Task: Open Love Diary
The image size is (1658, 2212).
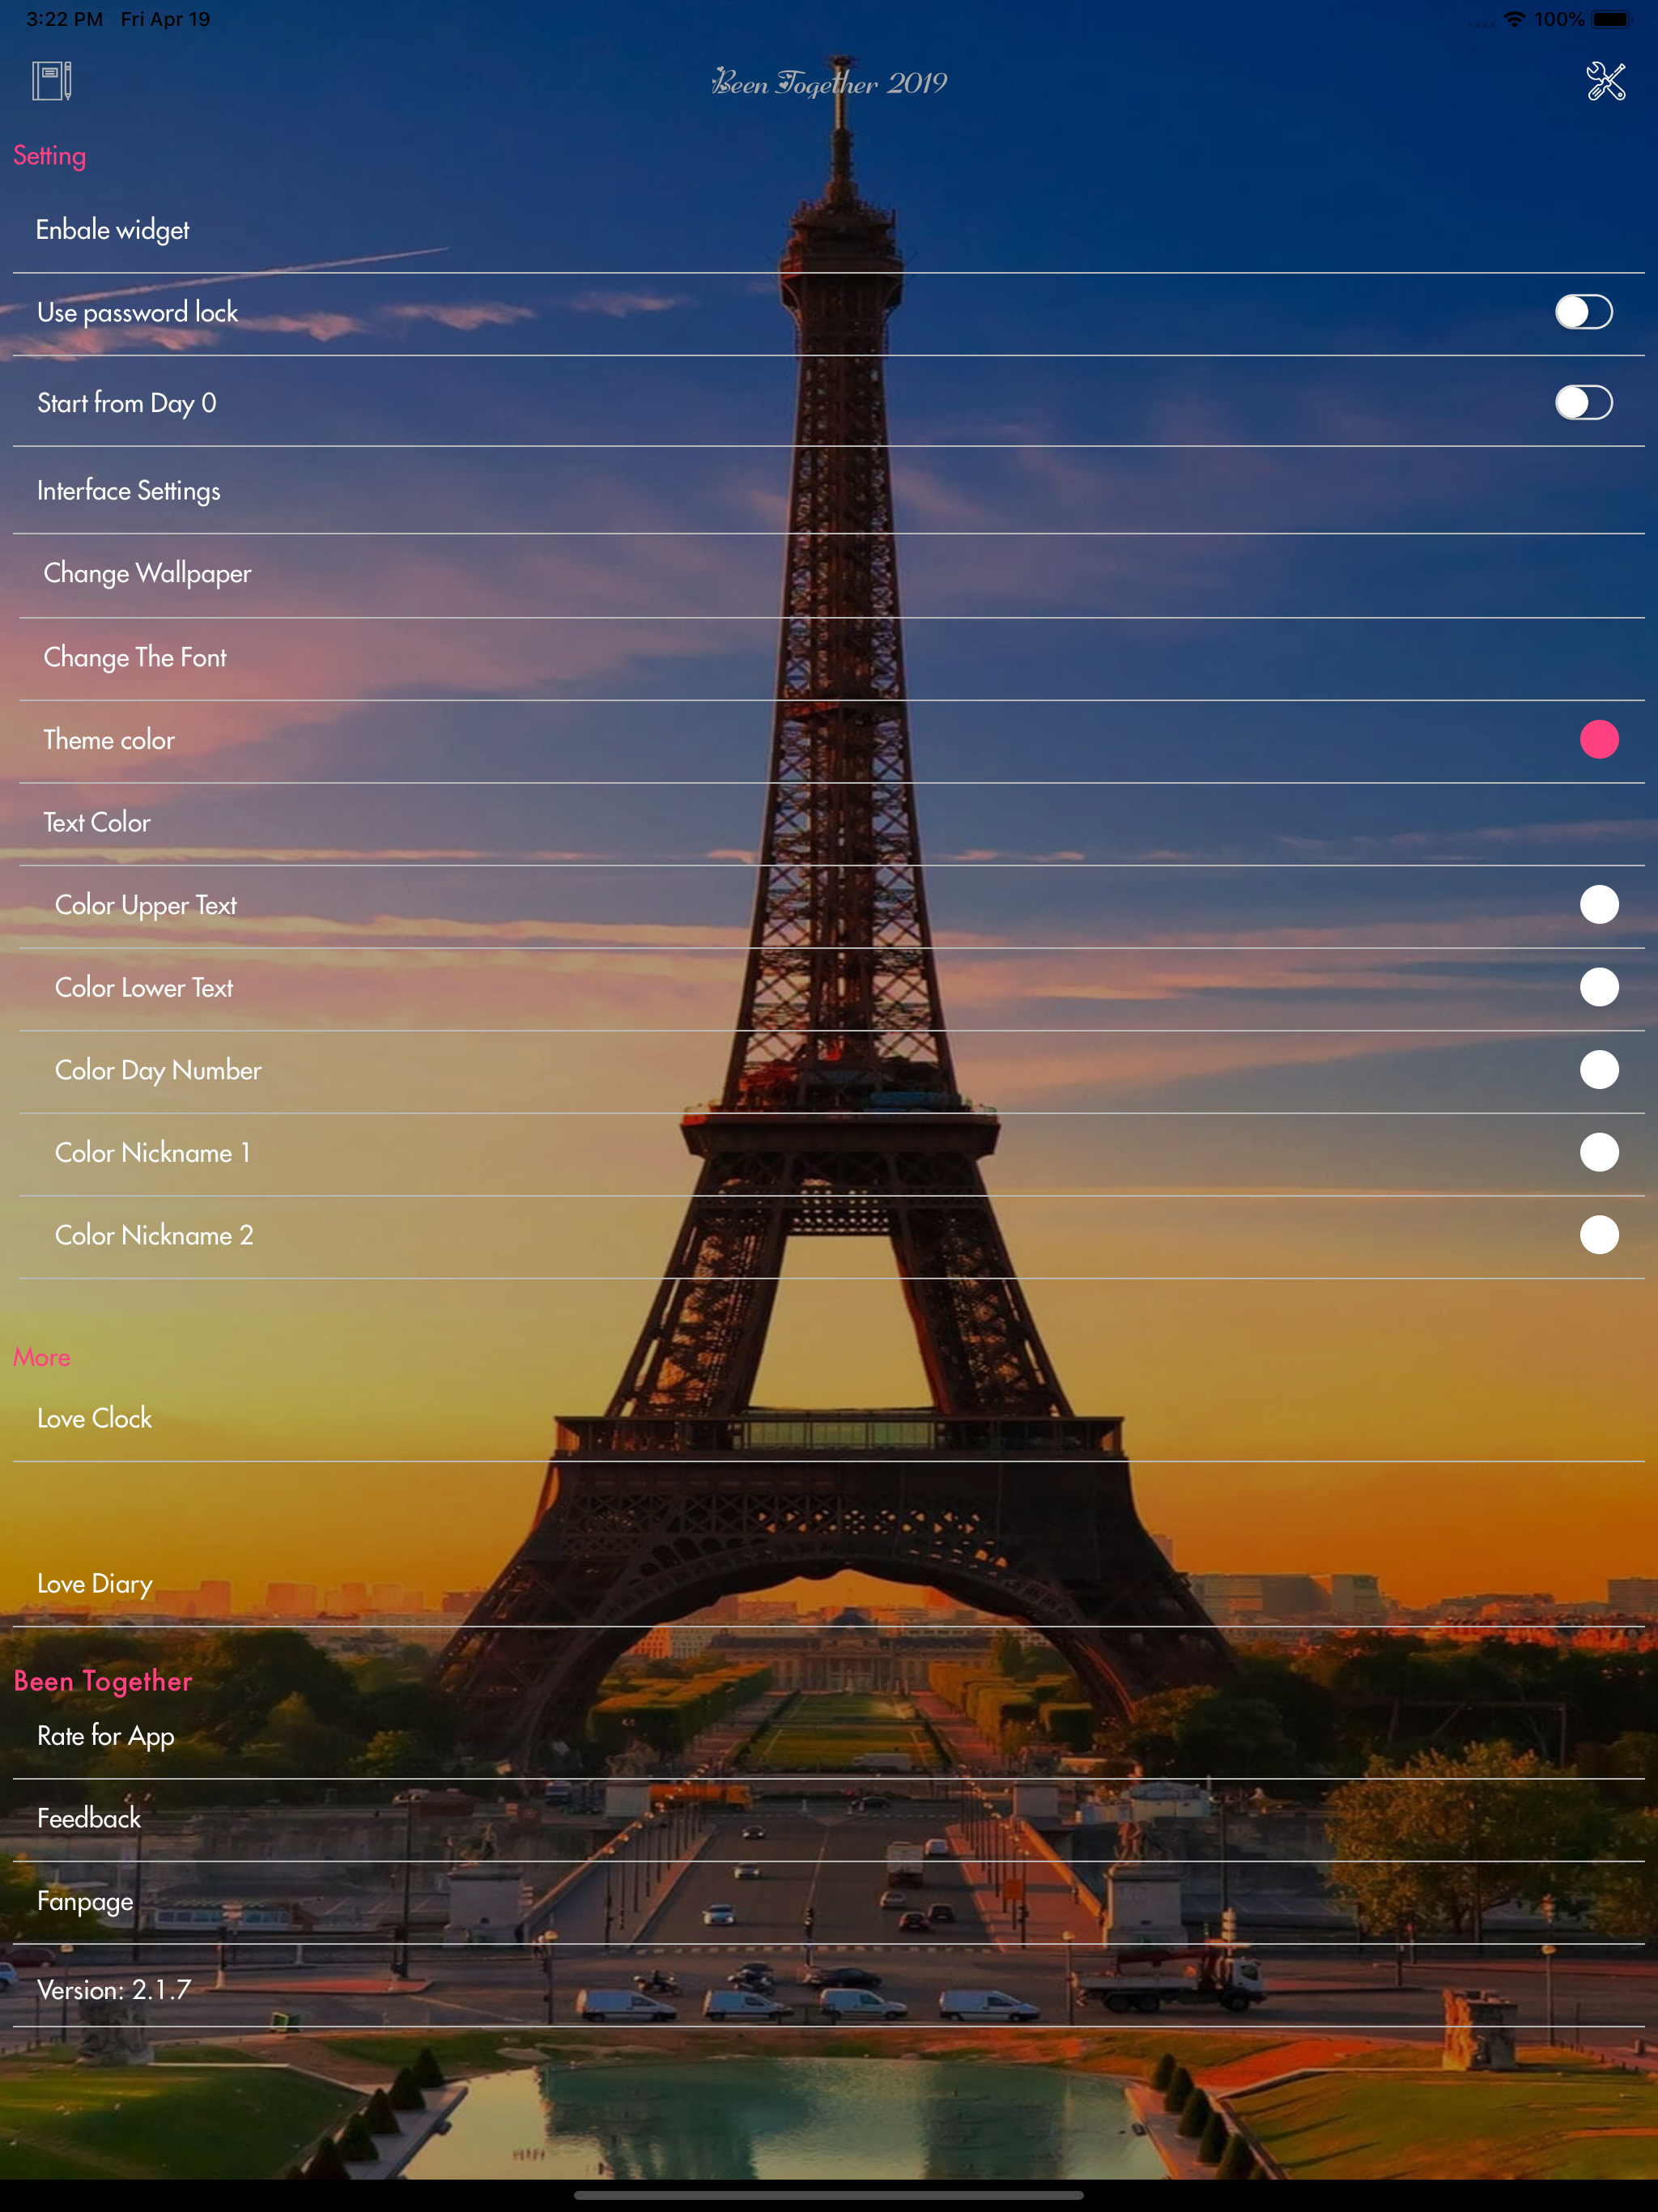Action: tap(95, 1584)
